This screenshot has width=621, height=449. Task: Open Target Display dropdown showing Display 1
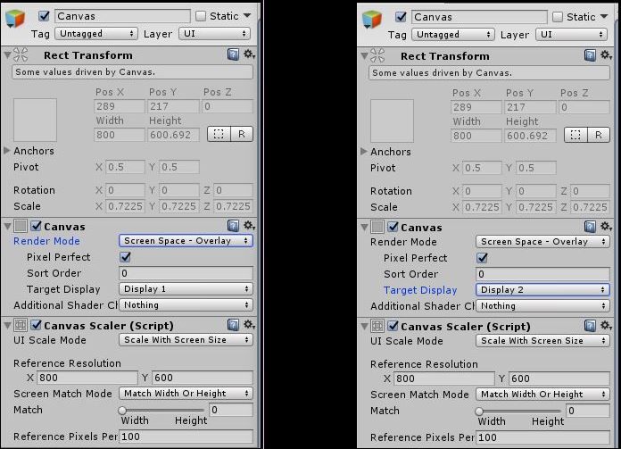point(186,289)
